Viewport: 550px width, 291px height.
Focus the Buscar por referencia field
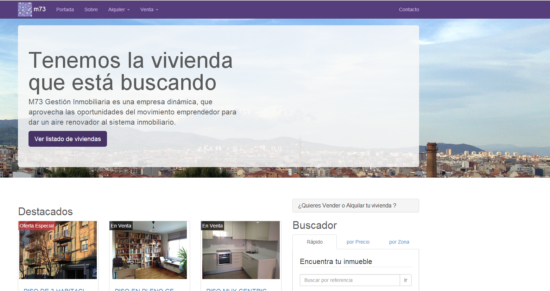click(x=350, y=280)
